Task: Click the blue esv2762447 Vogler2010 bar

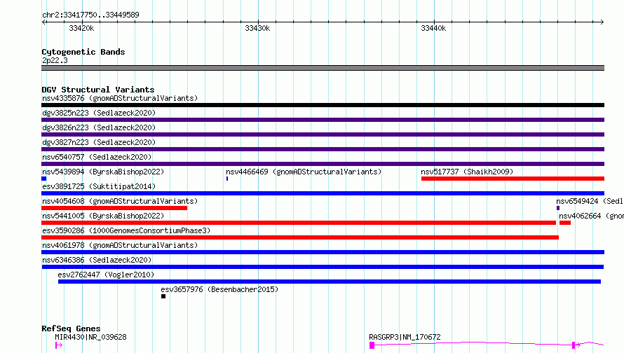Action: 330,282
